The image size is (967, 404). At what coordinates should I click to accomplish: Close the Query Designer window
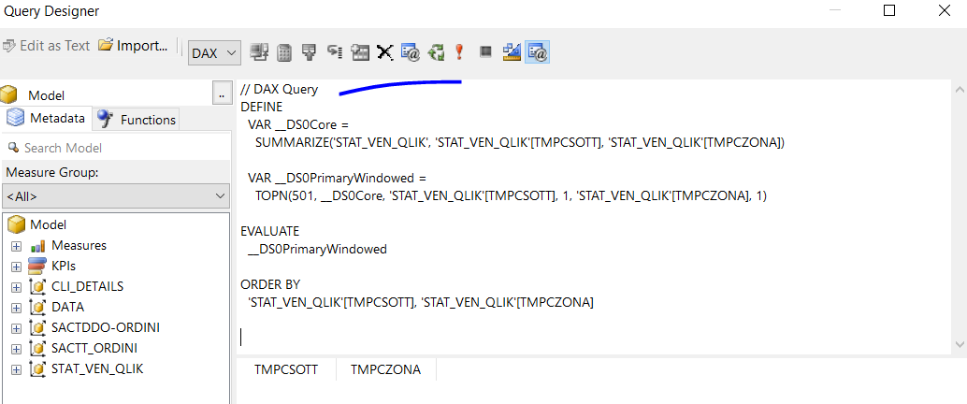944,11
